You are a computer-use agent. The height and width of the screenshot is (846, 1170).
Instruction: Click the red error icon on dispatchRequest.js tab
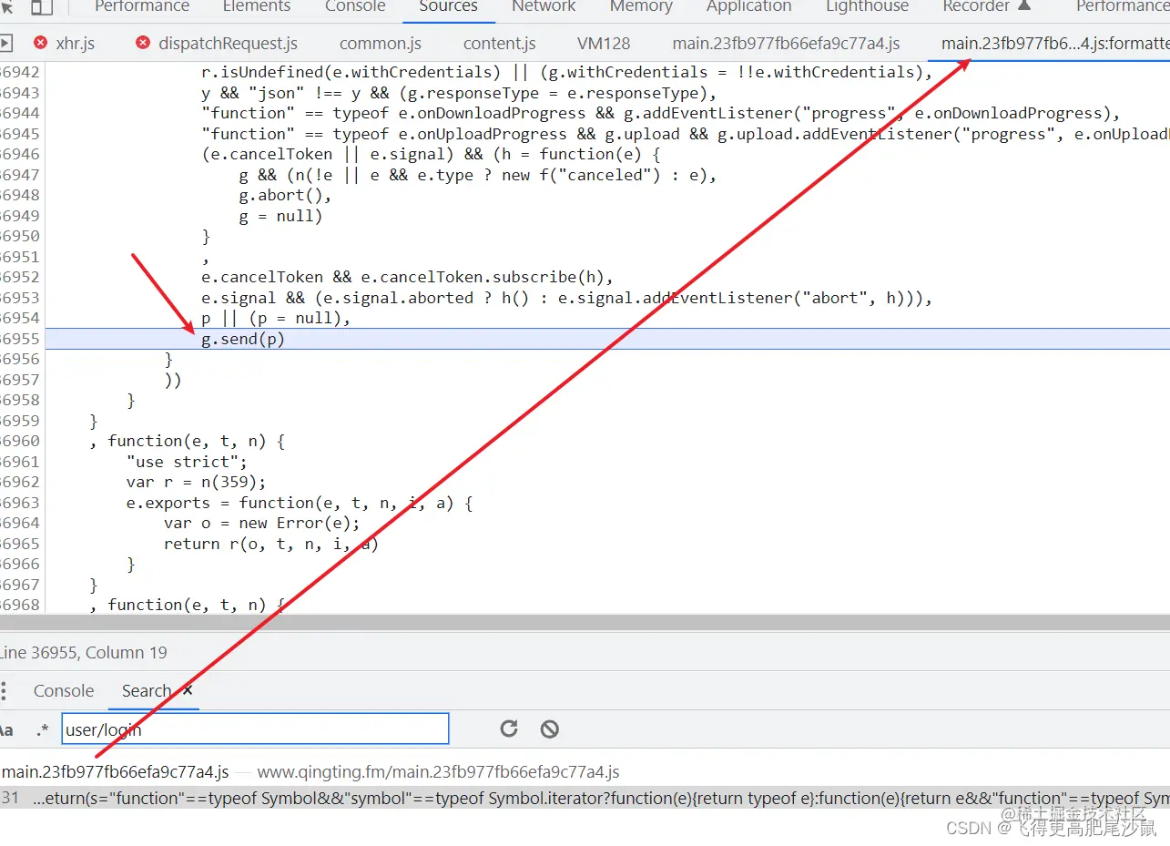pos(142,43)
